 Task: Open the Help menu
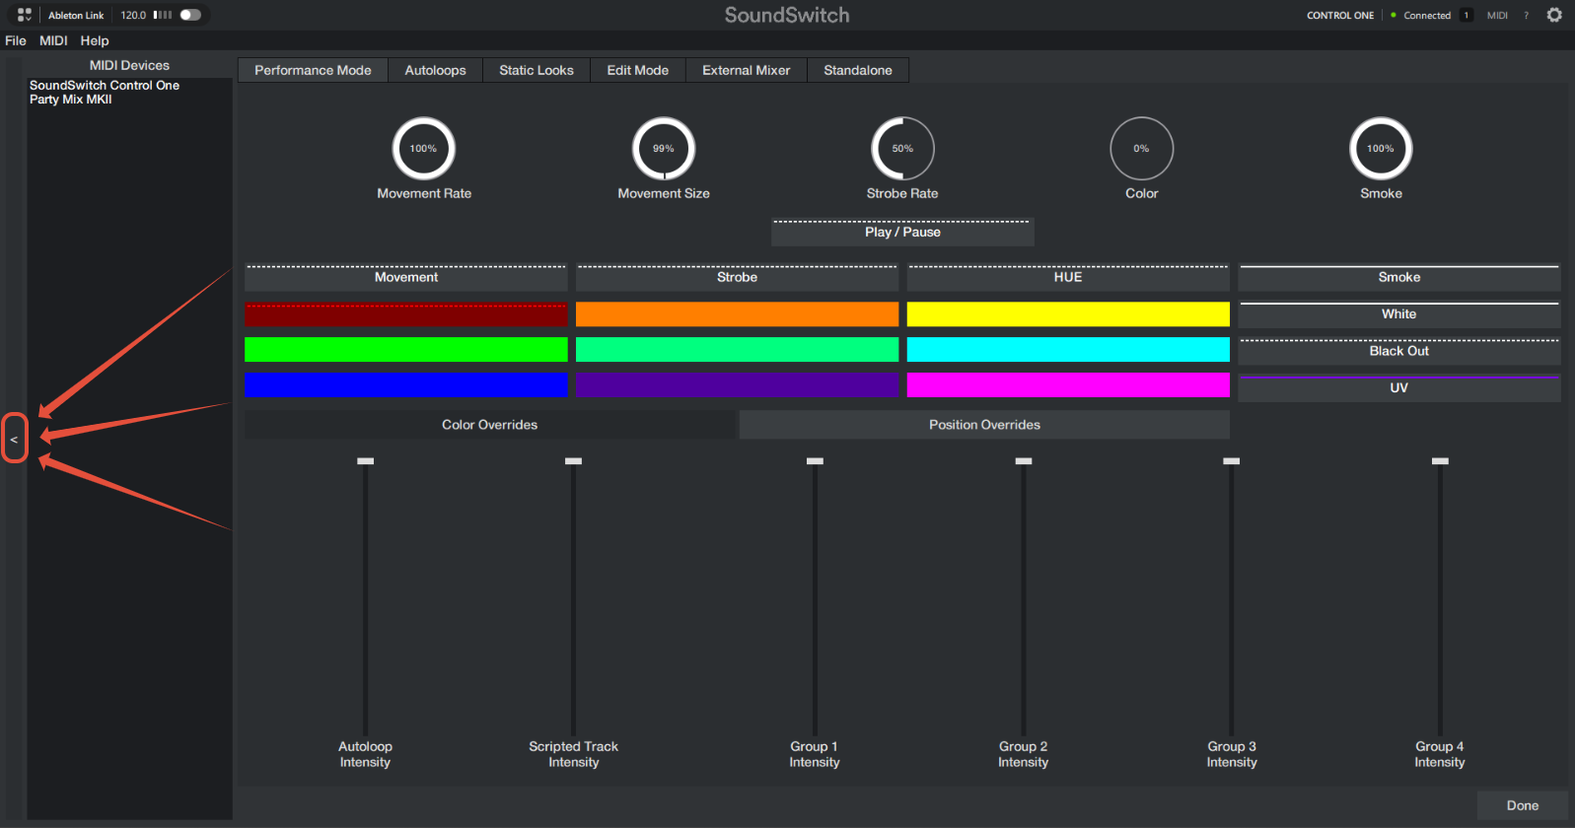tap(95, 40)
